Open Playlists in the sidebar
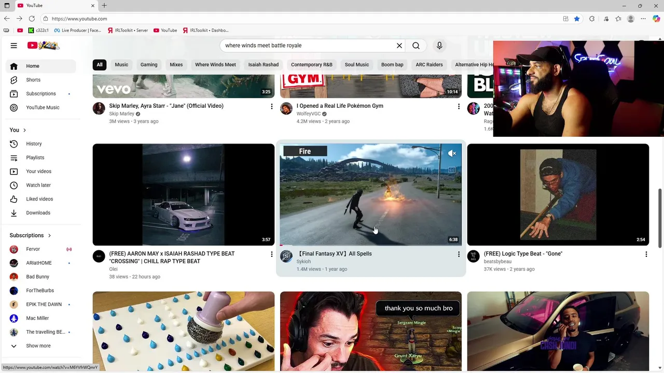The height and width of the screenshot is (373, 664). point(41,157)
